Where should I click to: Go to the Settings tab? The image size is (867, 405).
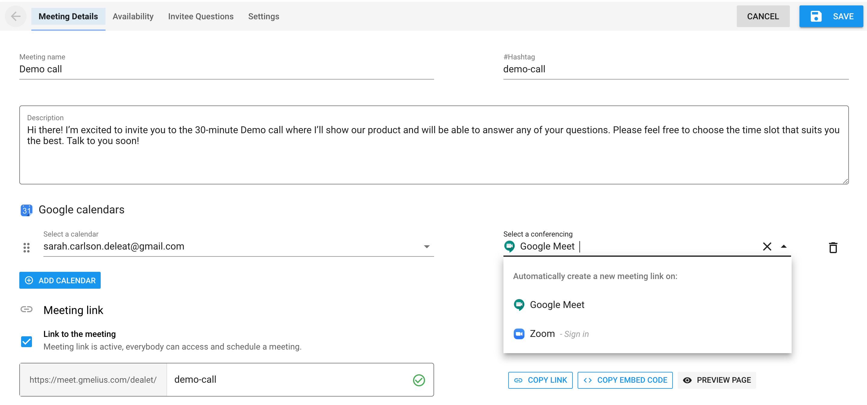[x=263, y=17]
